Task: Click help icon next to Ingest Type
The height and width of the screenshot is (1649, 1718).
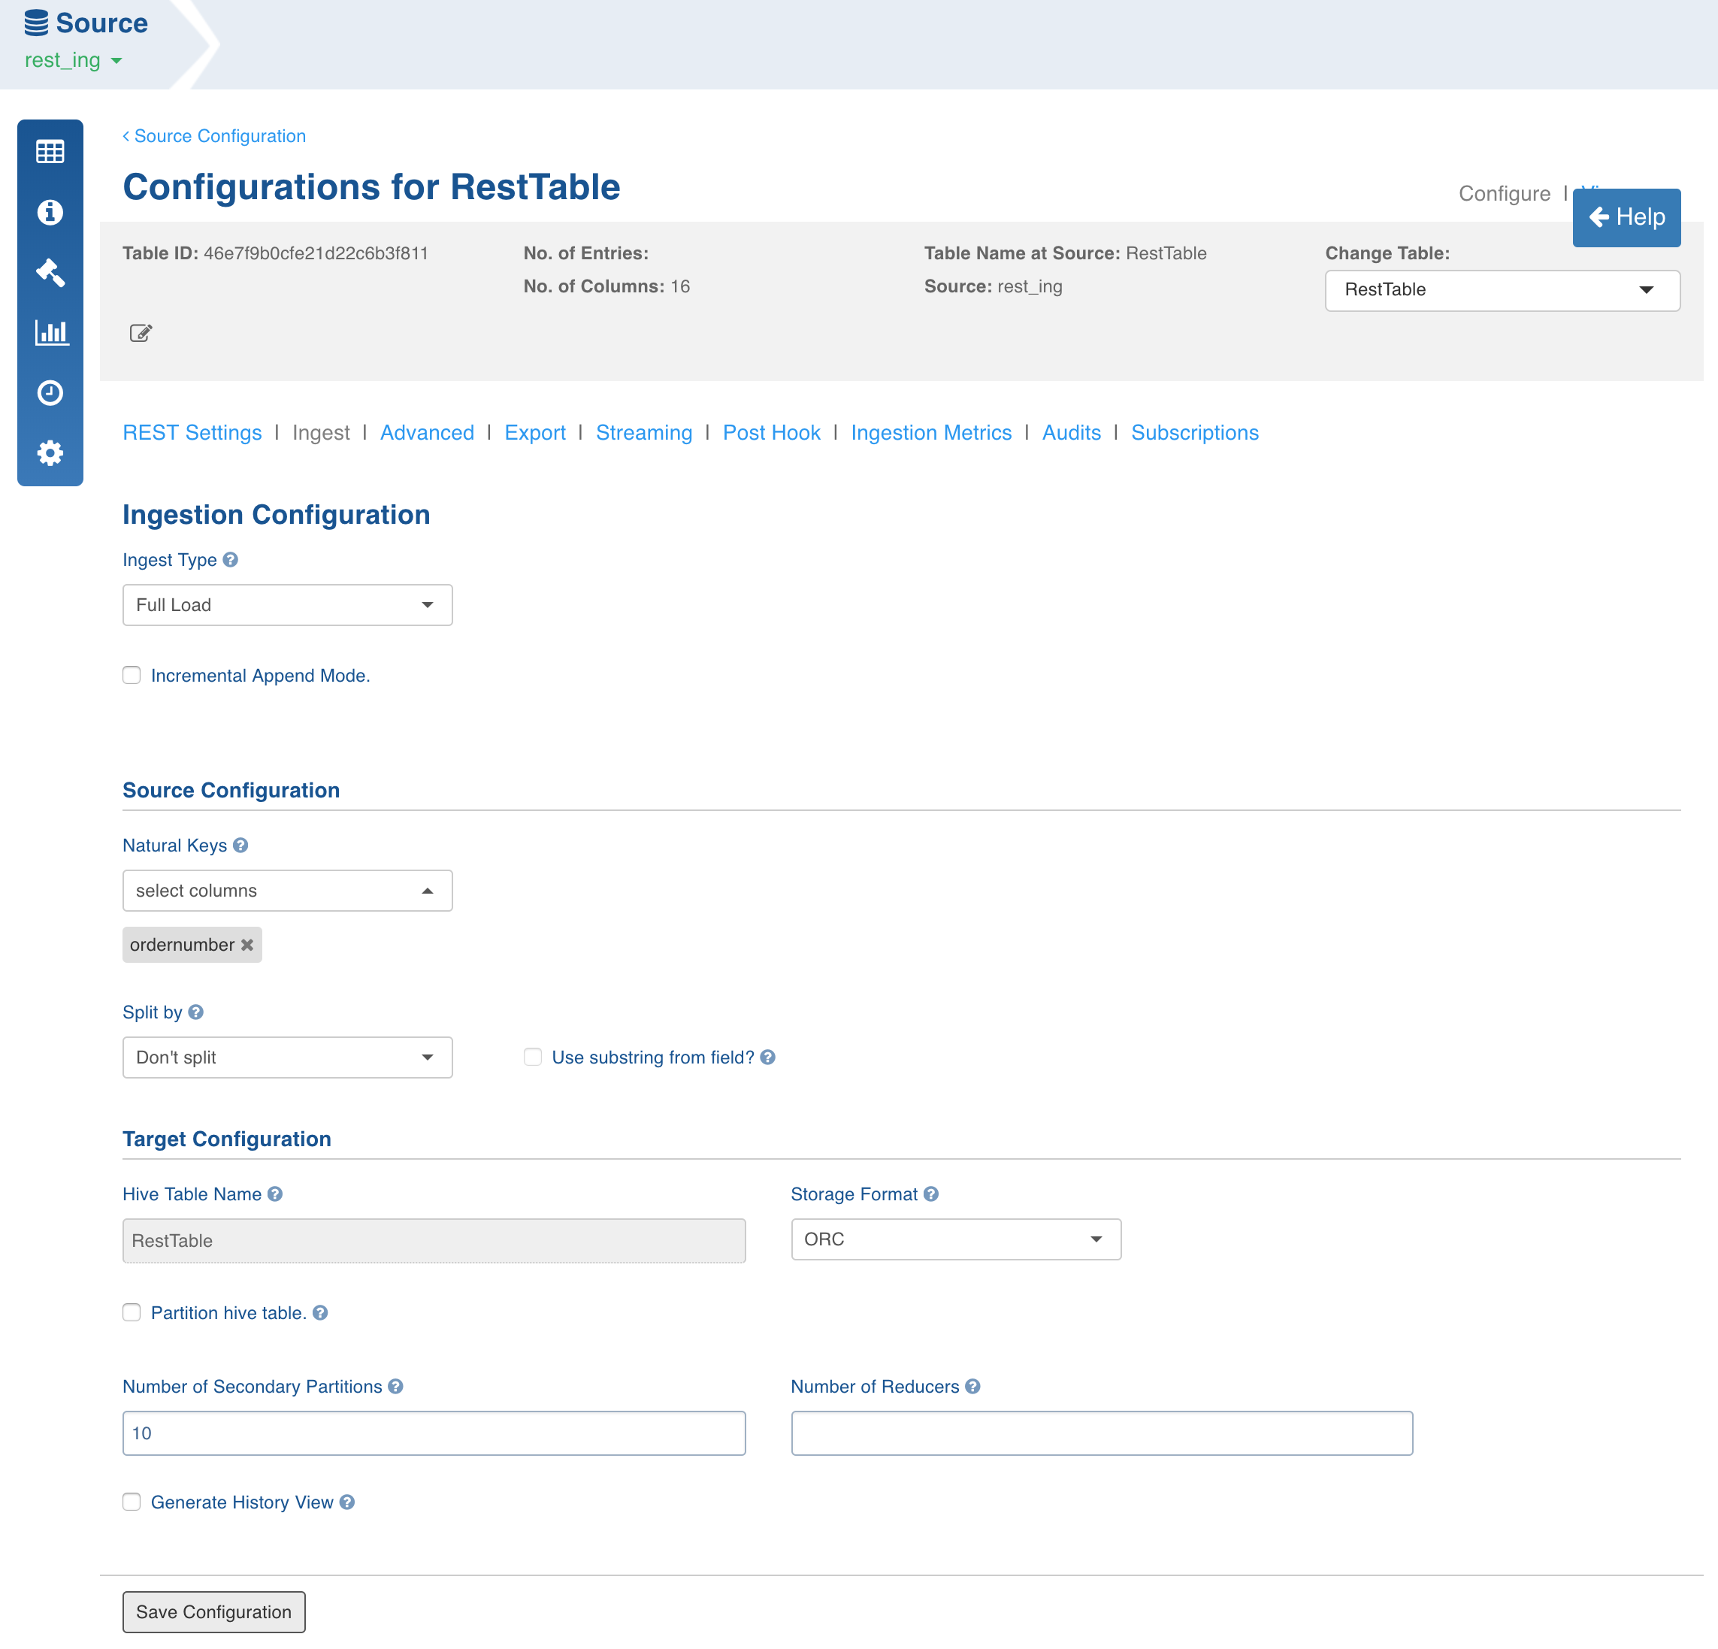Action: click(231, 560)
